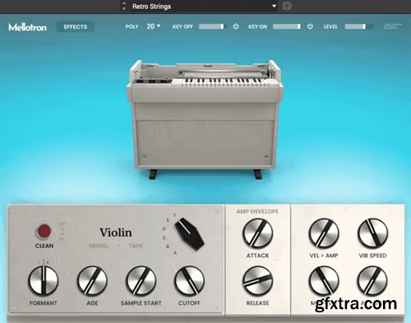Screen dimensions: 411x323
Task: Select tape position D
Action: [164, 228]
